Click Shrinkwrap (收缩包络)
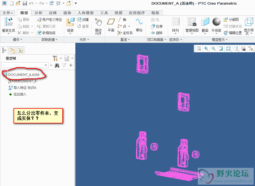Image resolution: width=255 pixels, height=186 pixels. tap(46, 33)
